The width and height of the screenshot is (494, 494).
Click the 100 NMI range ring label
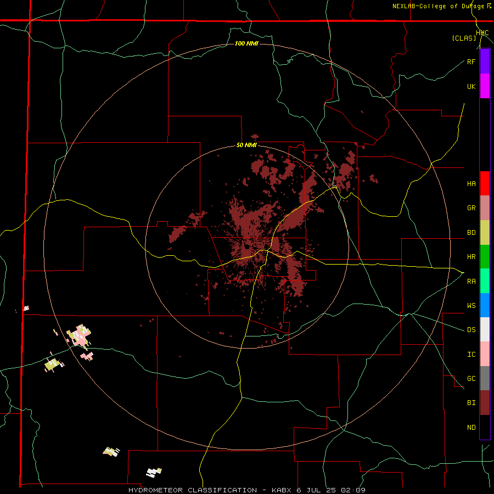click(x=246, y=43)
